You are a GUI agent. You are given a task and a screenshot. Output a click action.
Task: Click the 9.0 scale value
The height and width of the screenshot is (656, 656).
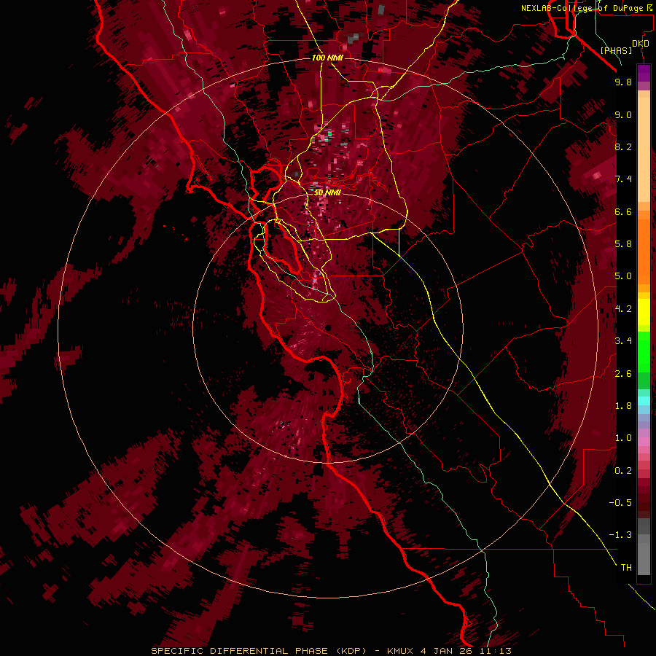coord(623,114)
